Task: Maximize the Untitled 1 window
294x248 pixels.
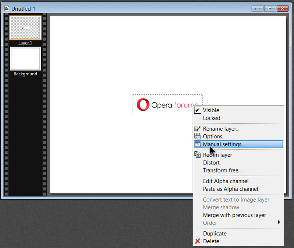Action: point(270,8)
